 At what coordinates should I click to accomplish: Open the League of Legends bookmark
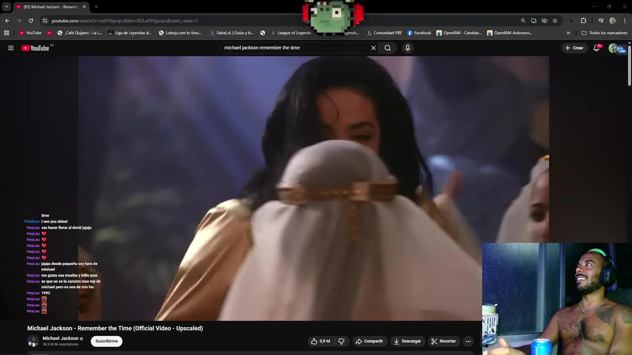tap(291, 33)
